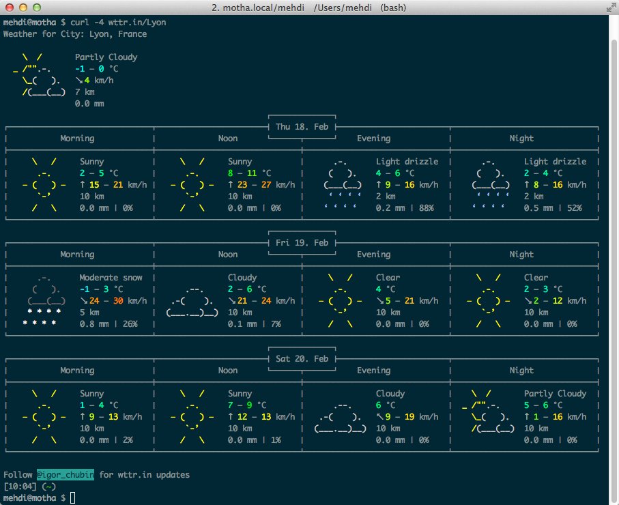This screenshot has height=505, width=619.
Task: Click the sun icon for Friday Evening
Action: [x=340, y=301]
